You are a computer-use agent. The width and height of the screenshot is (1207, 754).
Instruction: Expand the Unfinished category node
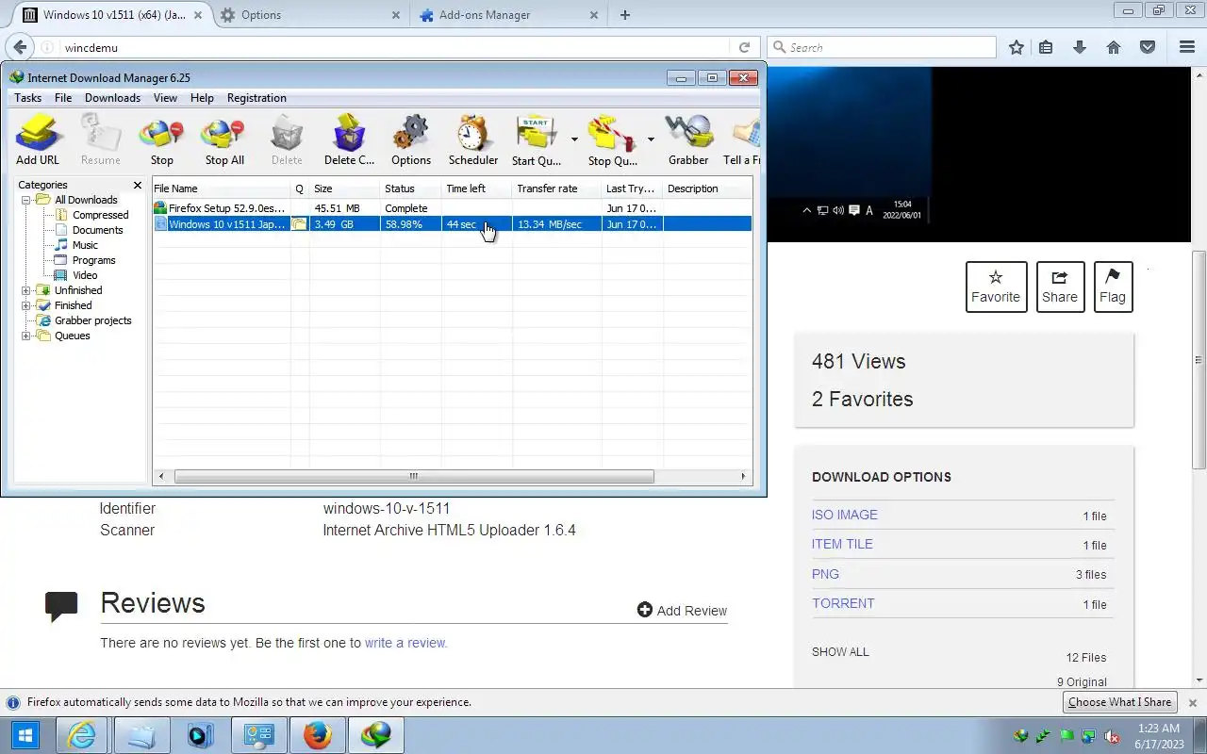click(27, 290)
